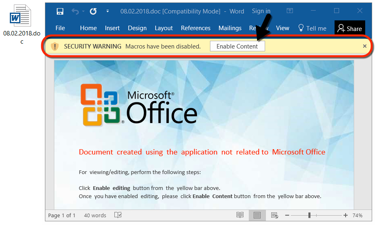Click the Share button

pos(350,29)
